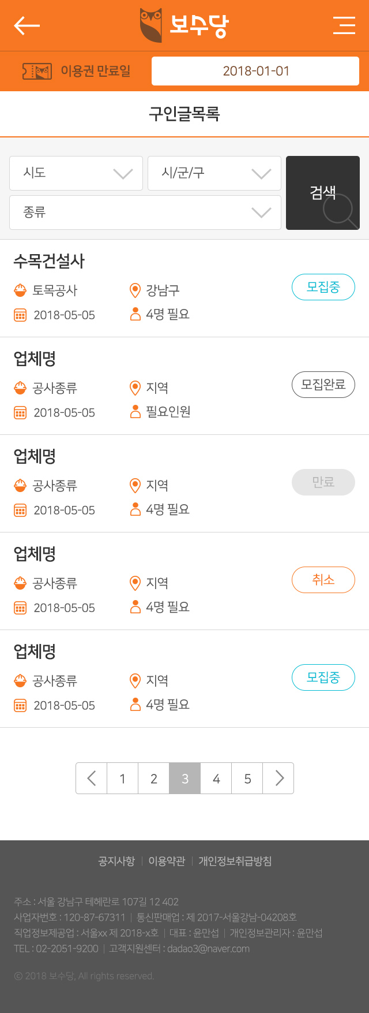Expand the 시도 dropdown

click(x=76, y=173)
